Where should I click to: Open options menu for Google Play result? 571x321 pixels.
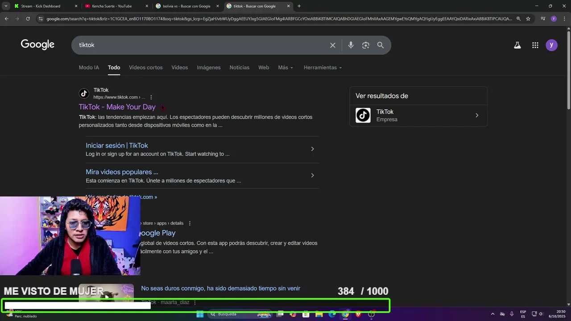click(190, 223)
